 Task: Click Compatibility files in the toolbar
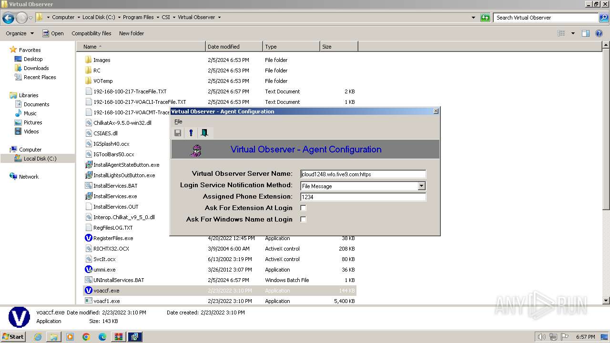pyautogui.click(x=91, y=33)
